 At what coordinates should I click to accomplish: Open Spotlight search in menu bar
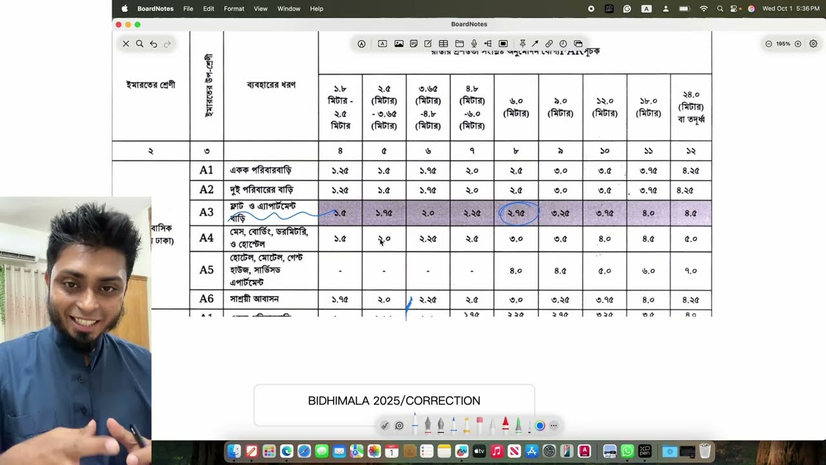click(x=720, y=8)
